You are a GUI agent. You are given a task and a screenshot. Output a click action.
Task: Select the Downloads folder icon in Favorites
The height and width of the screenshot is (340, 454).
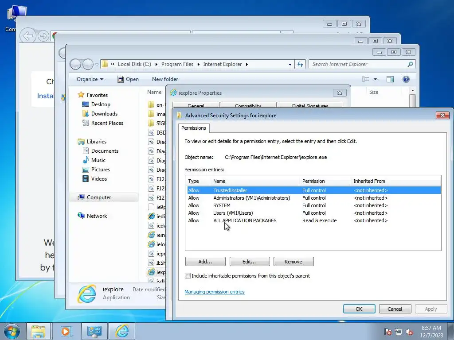(x=86, y=114)
